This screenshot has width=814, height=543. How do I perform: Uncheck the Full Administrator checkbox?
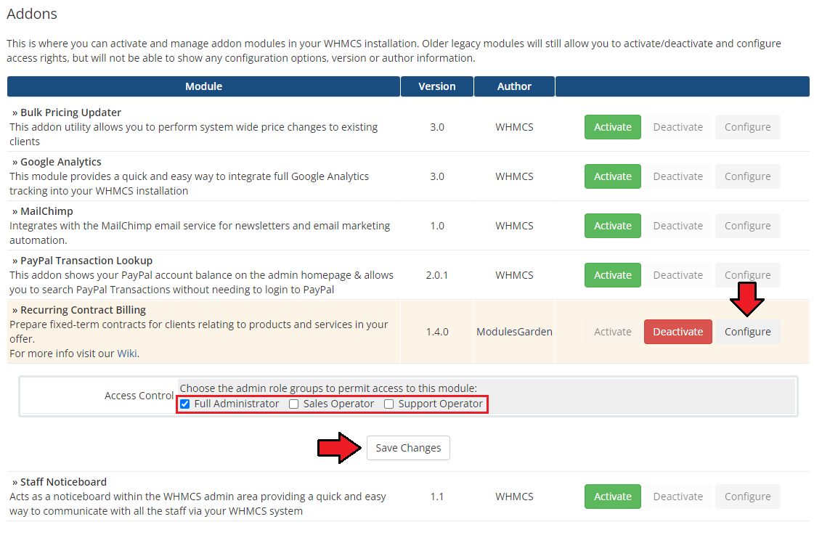(x=185, y=404)
